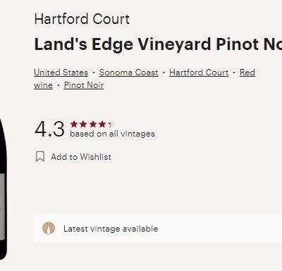Screen dimensions: 282x271
Task: Click the partially filled fifth star
Action: [x=111, y=124]
